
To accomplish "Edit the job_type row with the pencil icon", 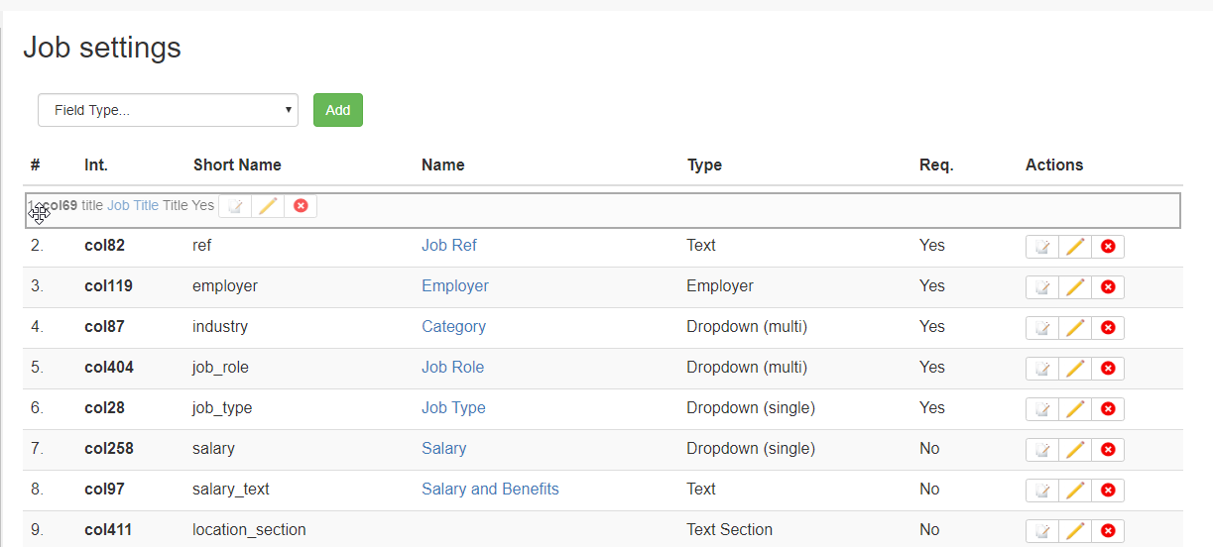I will click(x=1075, y=409).
